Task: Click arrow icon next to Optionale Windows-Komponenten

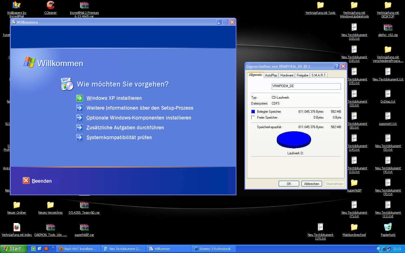Action: (x=80, y=118)
